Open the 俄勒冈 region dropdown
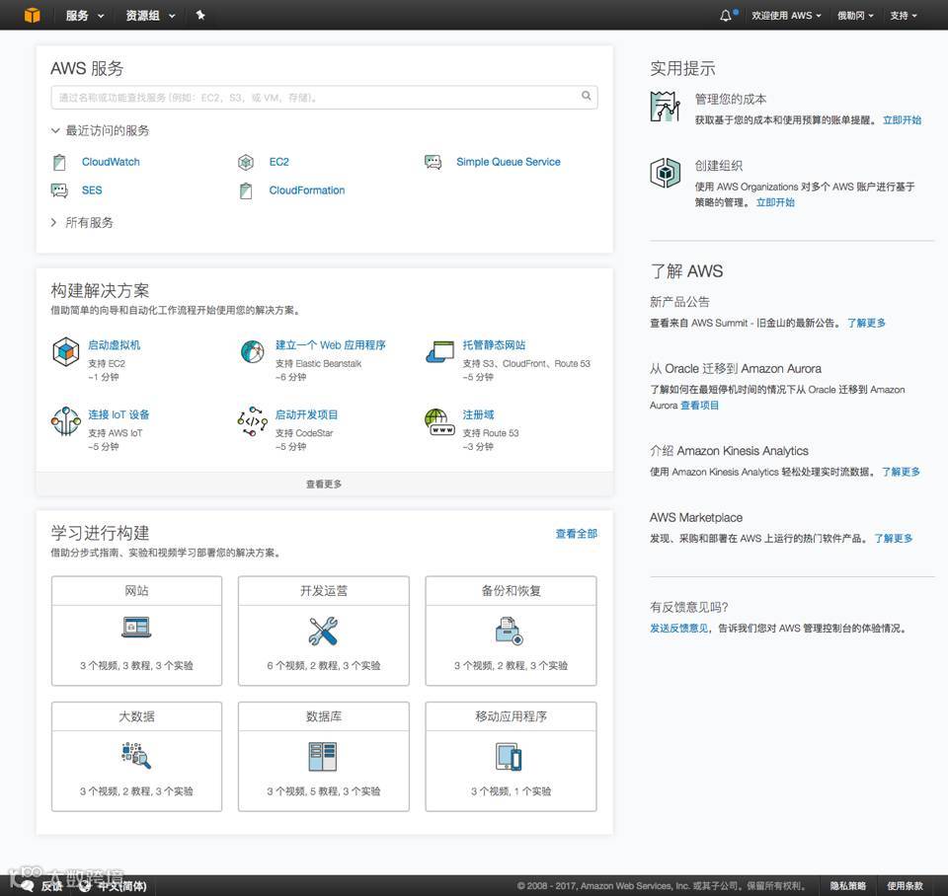 [x=855, y=16]
